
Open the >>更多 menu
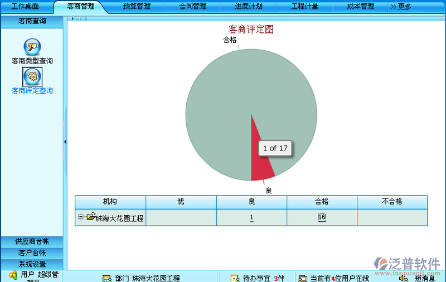point(401,7)
